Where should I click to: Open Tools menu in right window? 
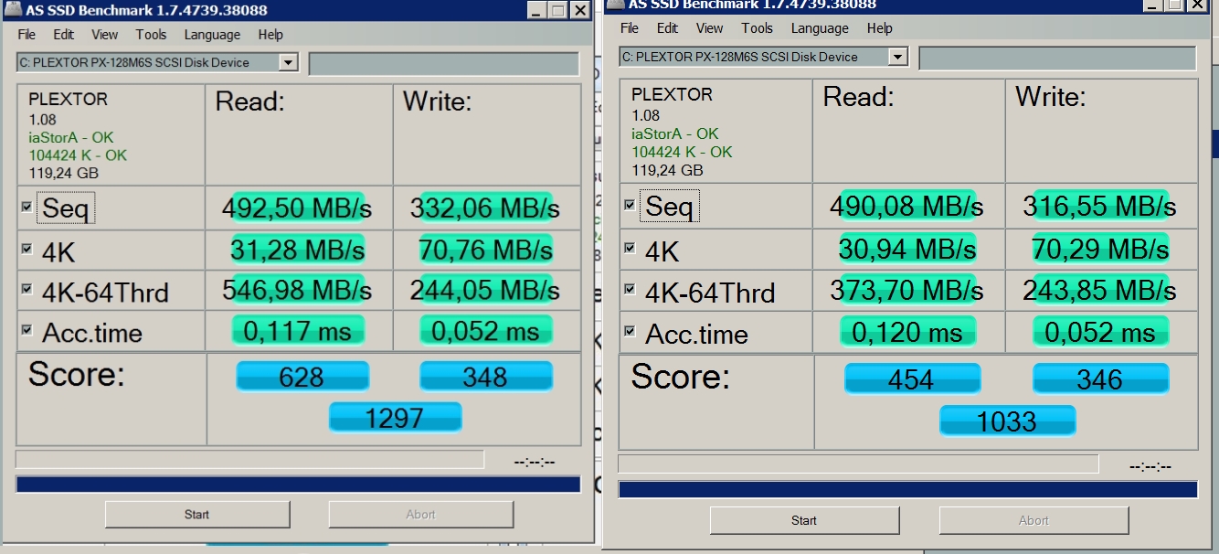[x=757, y=28]
